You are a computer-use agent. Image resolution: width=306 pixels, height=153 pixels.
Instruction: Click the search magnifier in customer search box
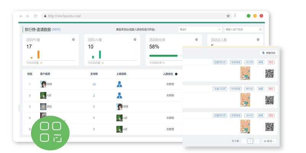tap(260, 29)
